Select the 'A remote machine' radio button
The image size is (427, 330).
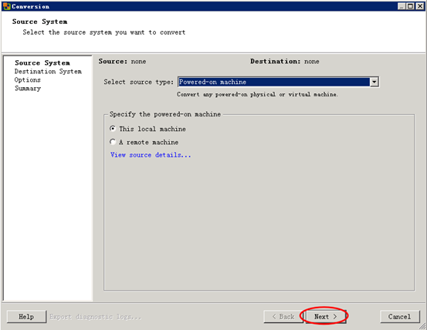113,142
